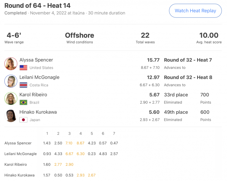Click the Brazil flag icon
Screen dimensions: 227x181
(23, 102)
